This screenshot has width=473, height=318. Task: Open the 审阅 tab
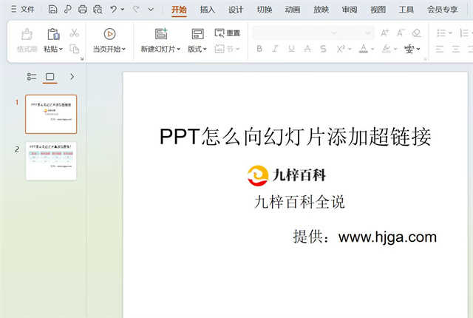pos(350,10)
